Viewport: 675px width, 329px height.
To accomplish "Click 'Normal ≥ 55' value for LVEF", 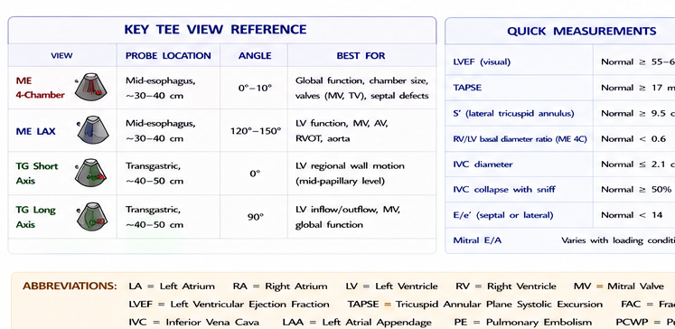I will click(638, 62).
